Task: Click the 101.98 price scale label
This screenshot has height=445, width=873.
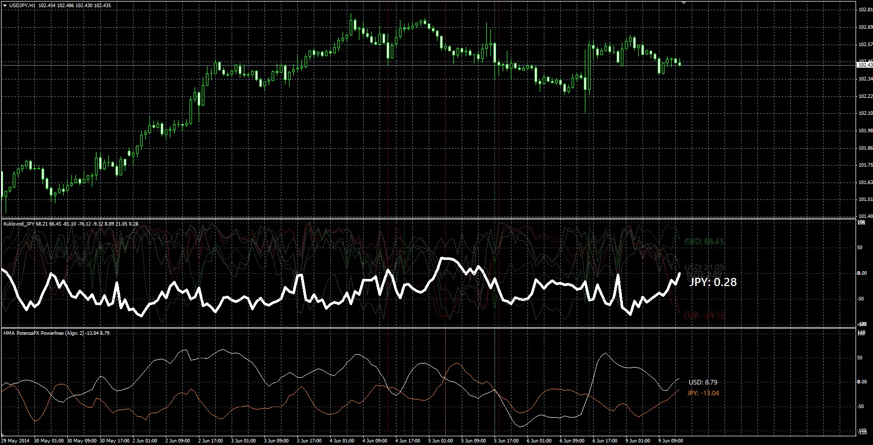Action: click(865, 131)
